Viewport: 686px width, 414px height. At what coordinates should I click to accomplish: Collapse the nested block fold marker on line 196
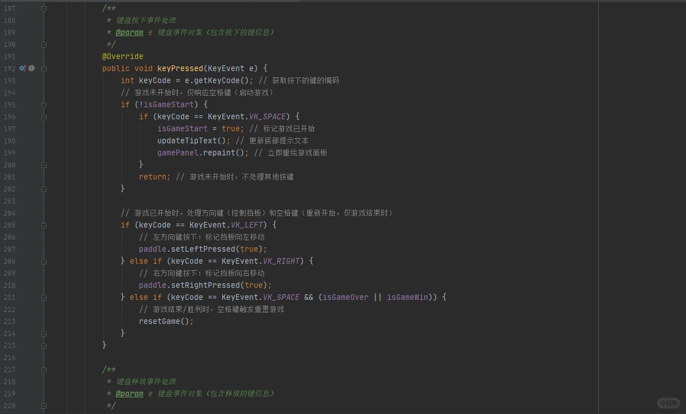pos(43,116)
